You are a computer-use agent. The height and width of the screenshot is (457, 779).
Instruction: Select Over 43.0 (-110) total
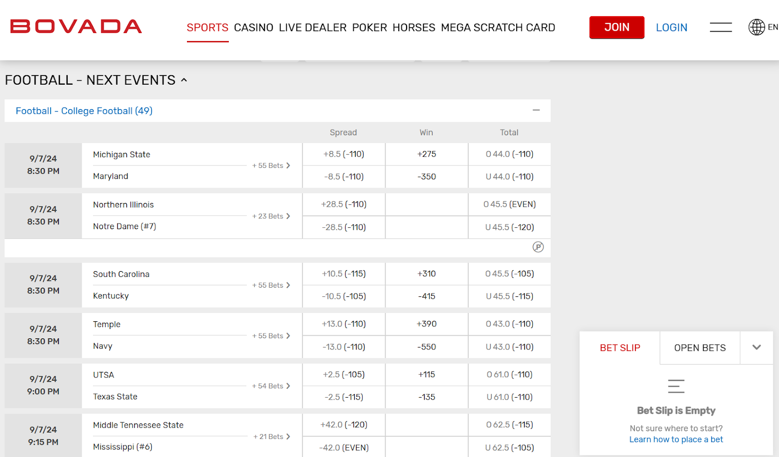(x=510, y=324)
